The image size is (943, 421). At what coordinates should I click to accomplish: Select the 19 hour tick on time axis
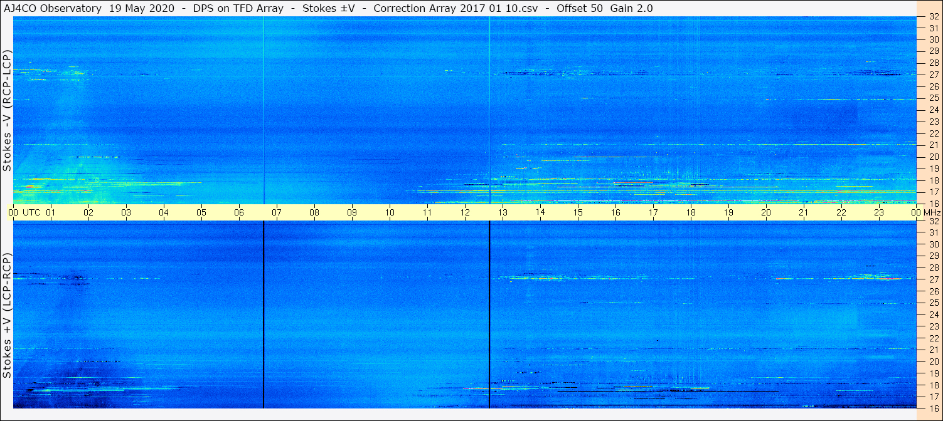(728, 212)
